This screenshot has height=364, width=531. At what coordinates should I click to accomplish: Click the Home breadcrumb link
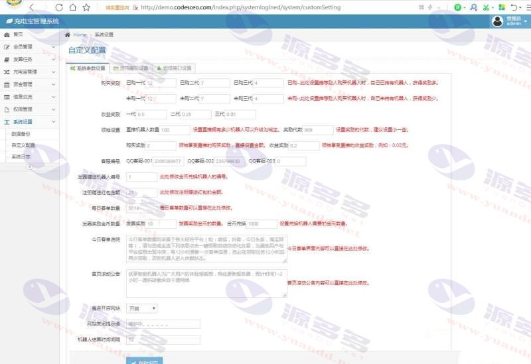point(80,35)
